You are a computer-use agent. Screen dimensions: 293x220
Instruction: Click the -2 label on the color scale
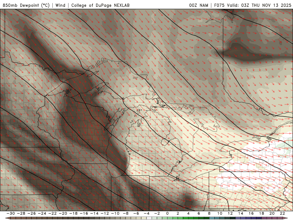tap(157, 213)
